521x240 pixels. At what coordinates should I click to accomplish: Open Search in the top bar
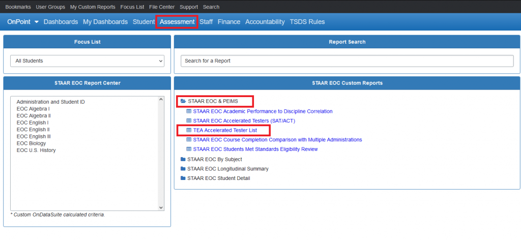pyautogui.click(x=211, y=7)
